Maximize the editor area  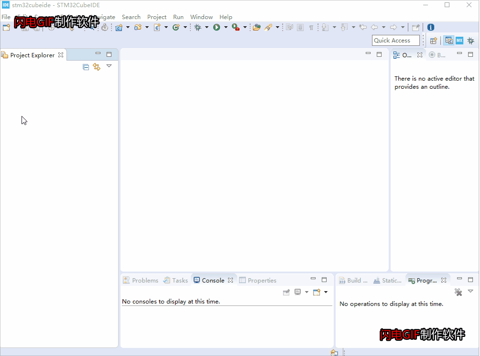pos(379,54)
